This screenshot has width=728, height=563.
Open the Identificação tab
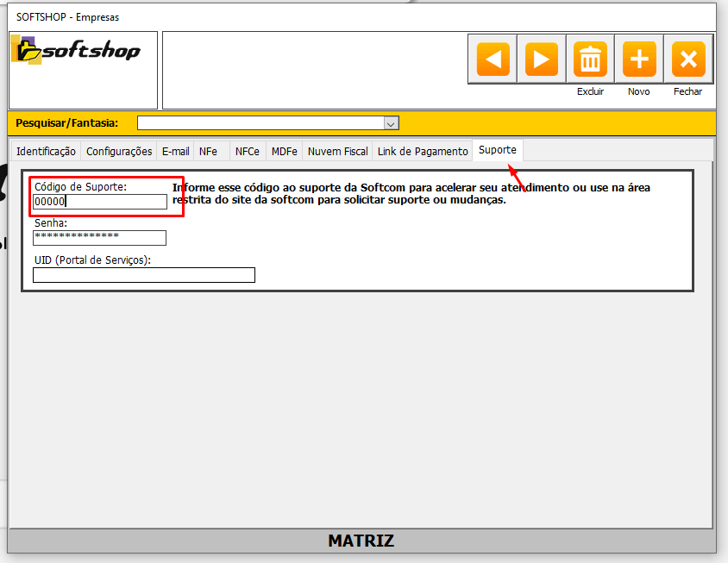[46, 151]
